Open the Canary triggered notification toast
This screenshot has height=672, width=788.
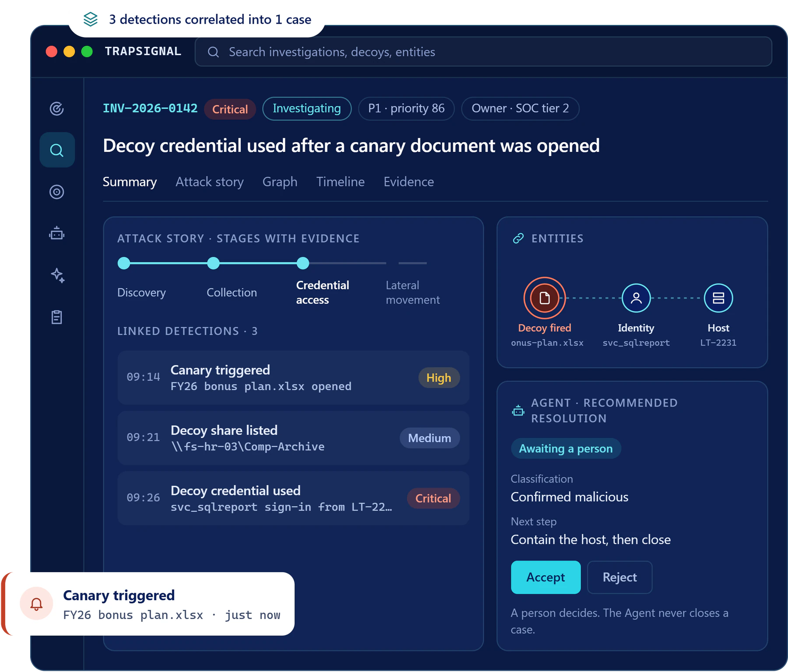(x=149, y=604)
